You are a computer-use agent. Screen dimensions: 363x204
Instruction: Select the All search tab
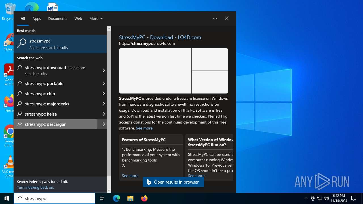[23, 18]
